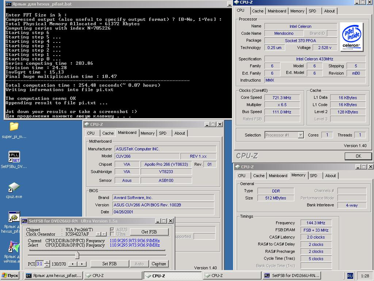Decrease PCI divider with spinner down arrow
This screenshot has width=374, height=281.
point(47,266)
